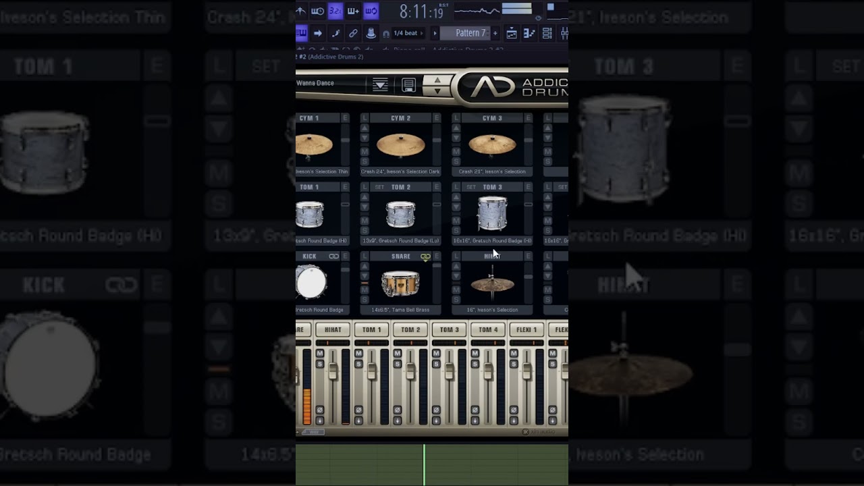Screen dimensions: 864x486
Task: Open Hihat slot load menu L button
Action: 456,256
